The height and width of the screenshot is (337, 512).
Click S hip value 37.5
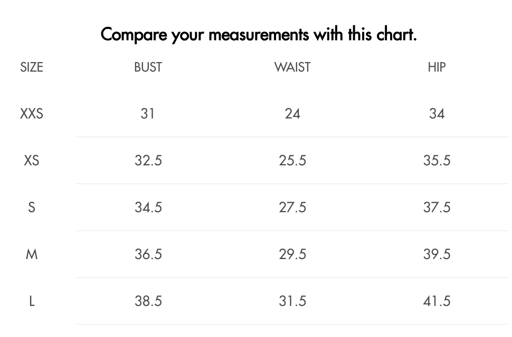(x=437, y=207)
